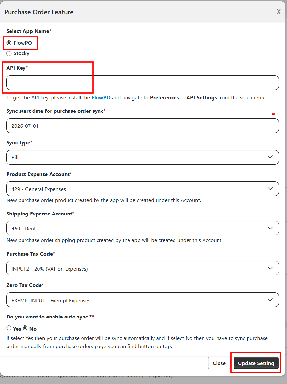Image resolution: width=287 pixels, height=384 pixels.
Task: Open the FlowPO install link
Action: tap(101, 98)
